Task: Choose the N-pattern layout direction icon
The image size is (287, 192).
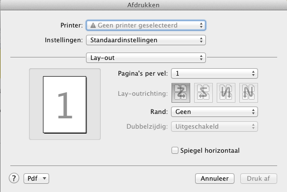Action: [x=249, y=93]
